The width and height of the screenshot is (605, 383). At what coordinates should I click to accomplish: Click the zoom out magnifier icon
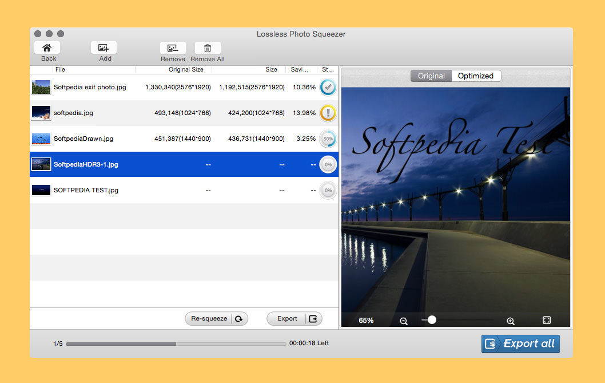(x=404, y=321)
